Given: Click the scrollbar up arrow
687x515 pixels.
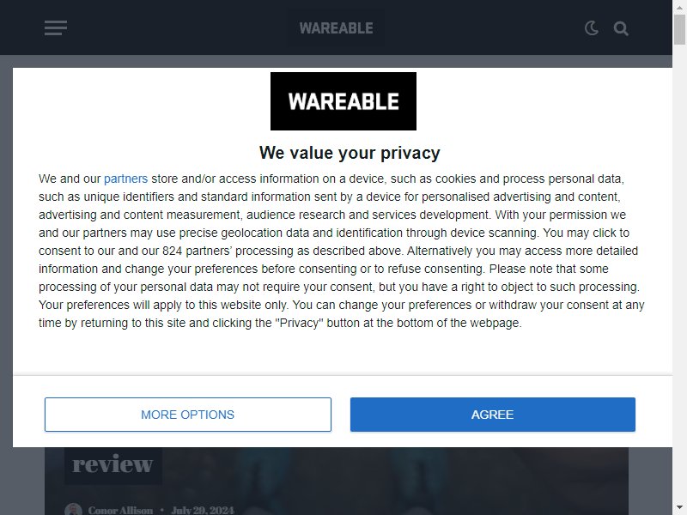Looking at the screenshot, I should coord(679,6).
